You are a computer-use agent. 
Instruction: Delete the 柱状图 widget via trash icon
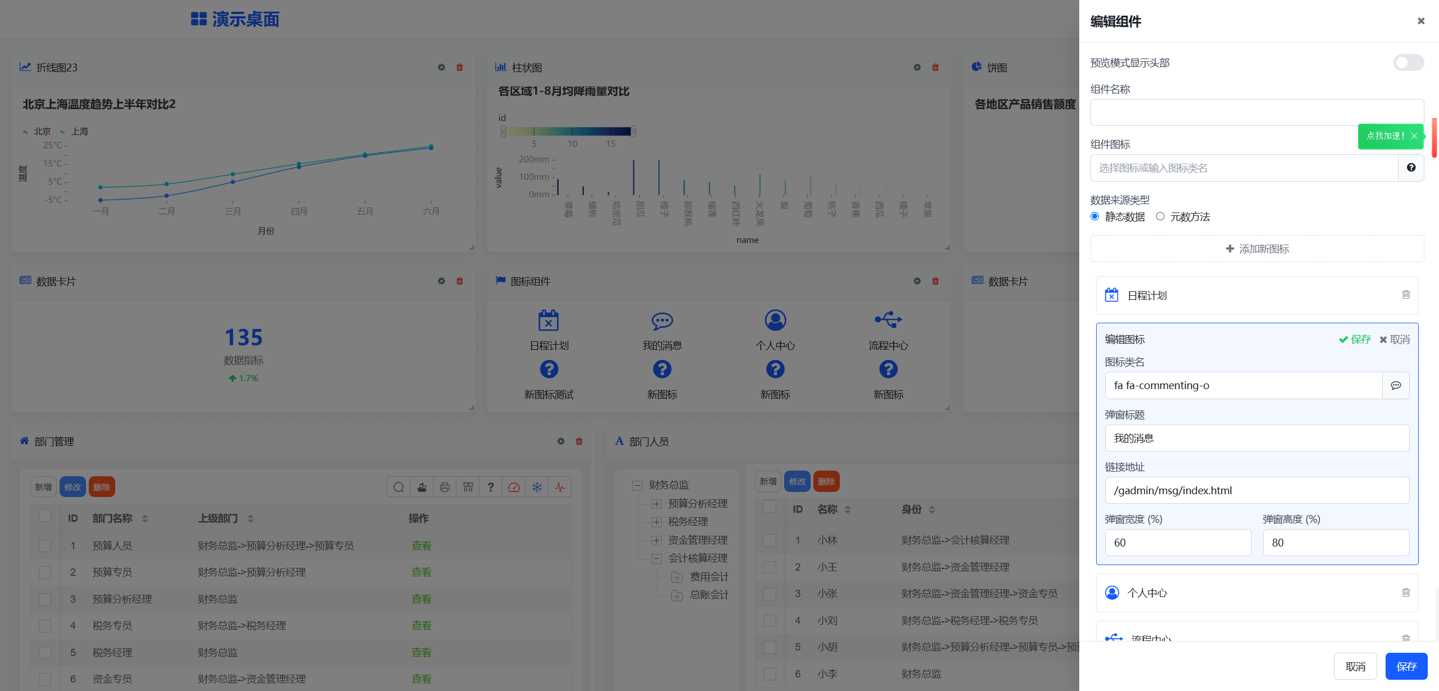click(x=935, y=67)
